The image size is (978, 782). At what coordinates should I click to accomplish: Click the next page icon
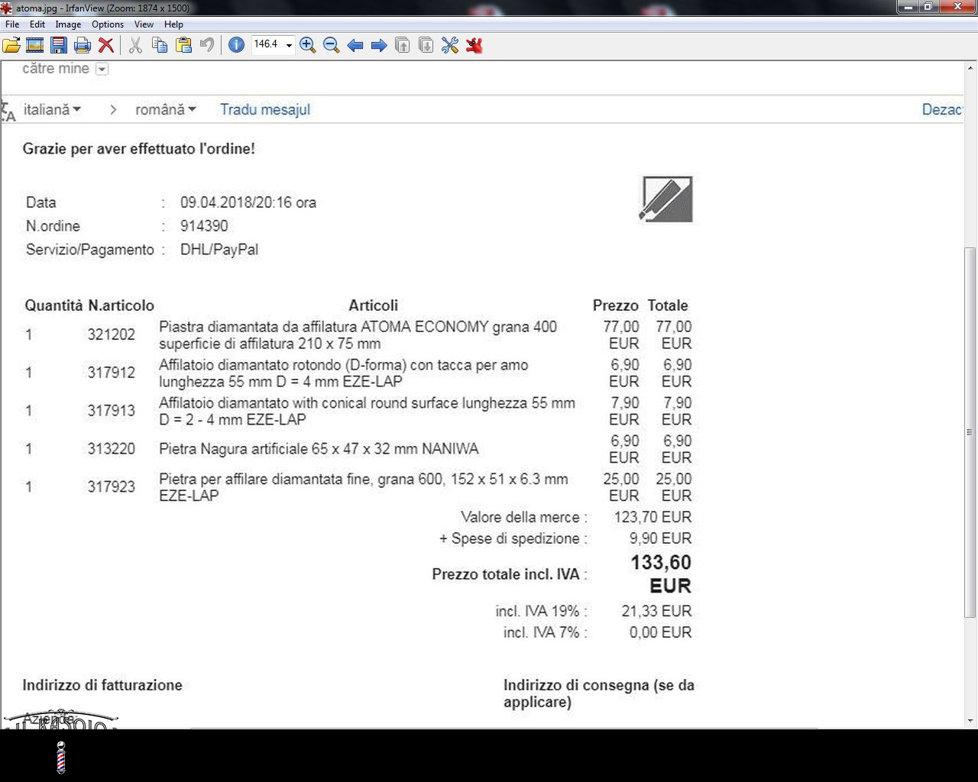coord(426,45)
